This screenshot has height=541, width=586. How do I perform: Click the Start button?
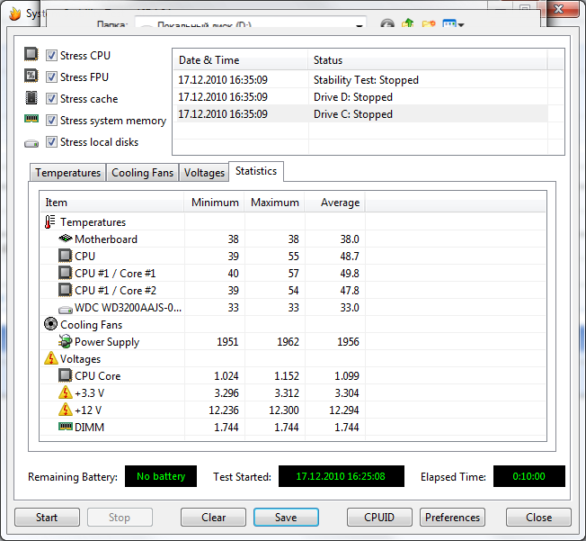coord(47,518)
